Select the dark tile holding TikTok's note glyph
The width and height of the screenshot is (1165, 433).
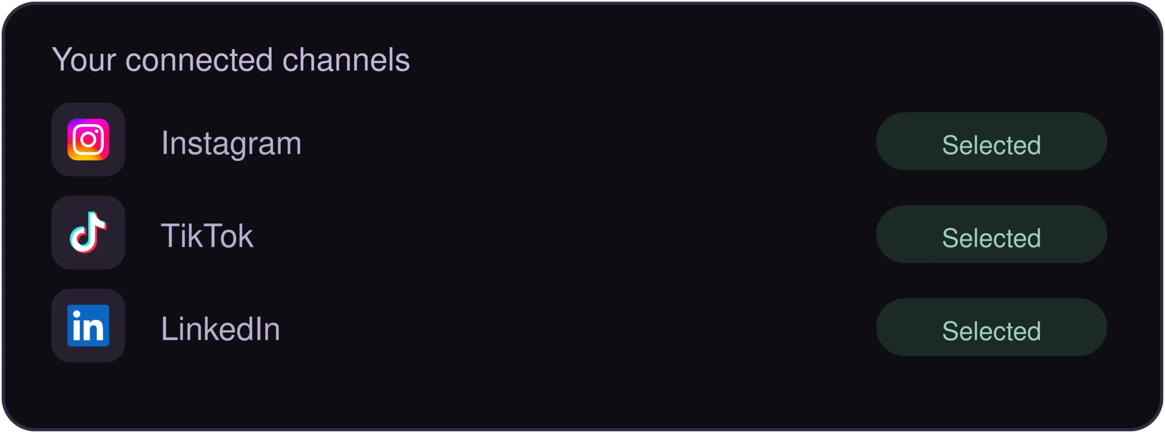click(x=88, y=232)
